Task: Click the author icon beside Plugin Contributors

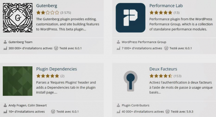Action: (x=118, y=106)
